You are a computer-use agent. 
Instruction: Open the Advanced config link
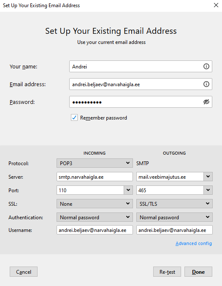click(x=194, y=243)
